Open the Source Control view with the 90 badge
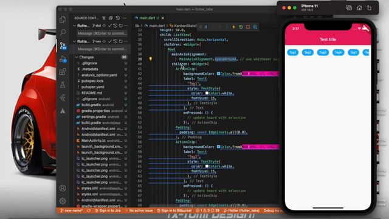Viewport: 389px width, 219px height. click(x=63, y=46)
